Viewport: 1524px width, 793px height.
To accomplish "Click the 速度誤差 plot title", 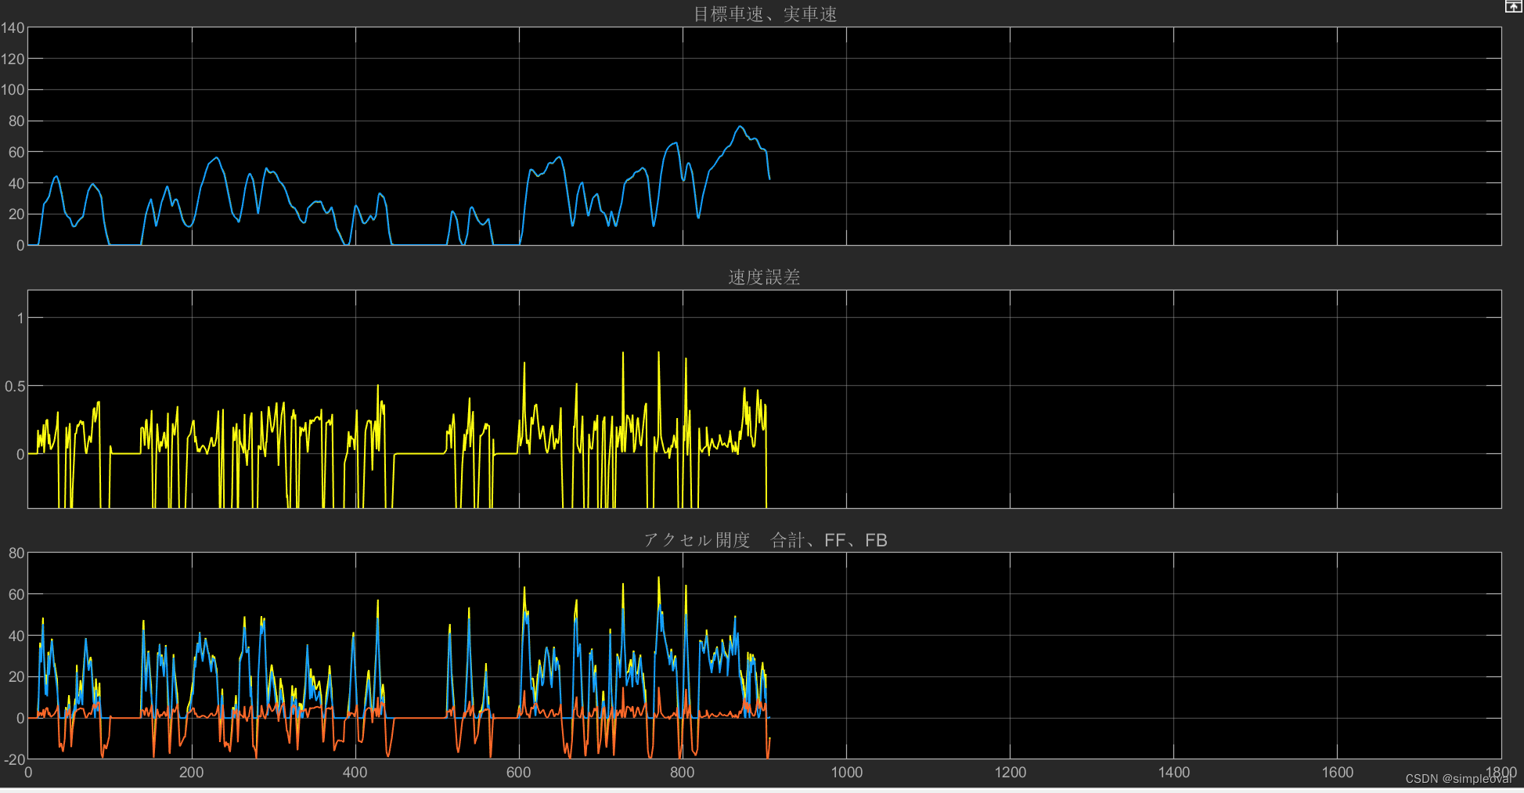I will click(x=764, y=277).
